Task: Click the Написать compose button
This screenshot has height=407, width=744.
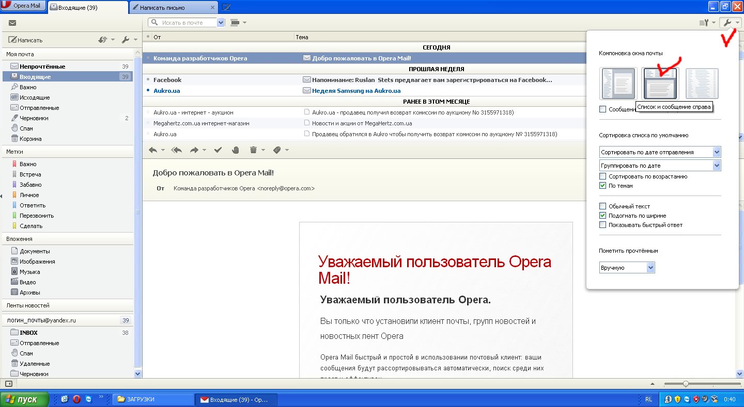Action: tap(26, 40)
